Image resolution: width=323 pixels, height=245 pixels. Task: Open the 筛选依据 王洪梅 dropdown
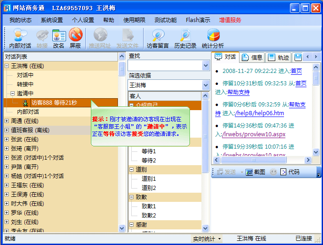[206, 85]
